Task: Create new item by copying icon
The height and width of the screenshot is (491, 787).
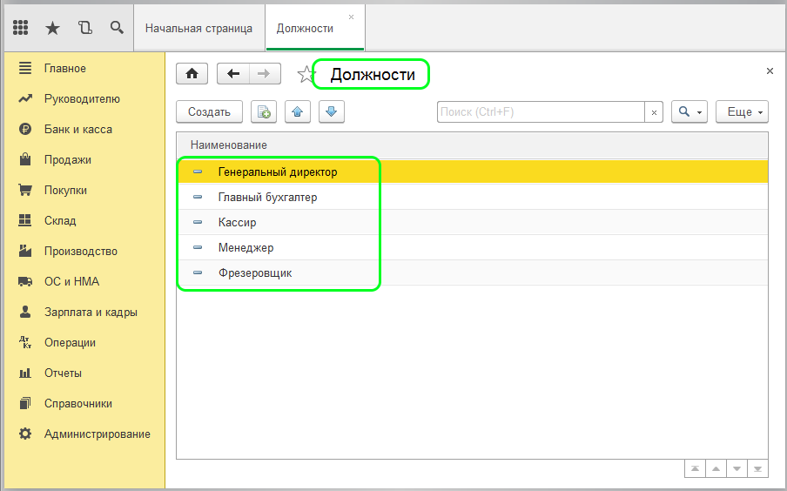Action: 264,111
